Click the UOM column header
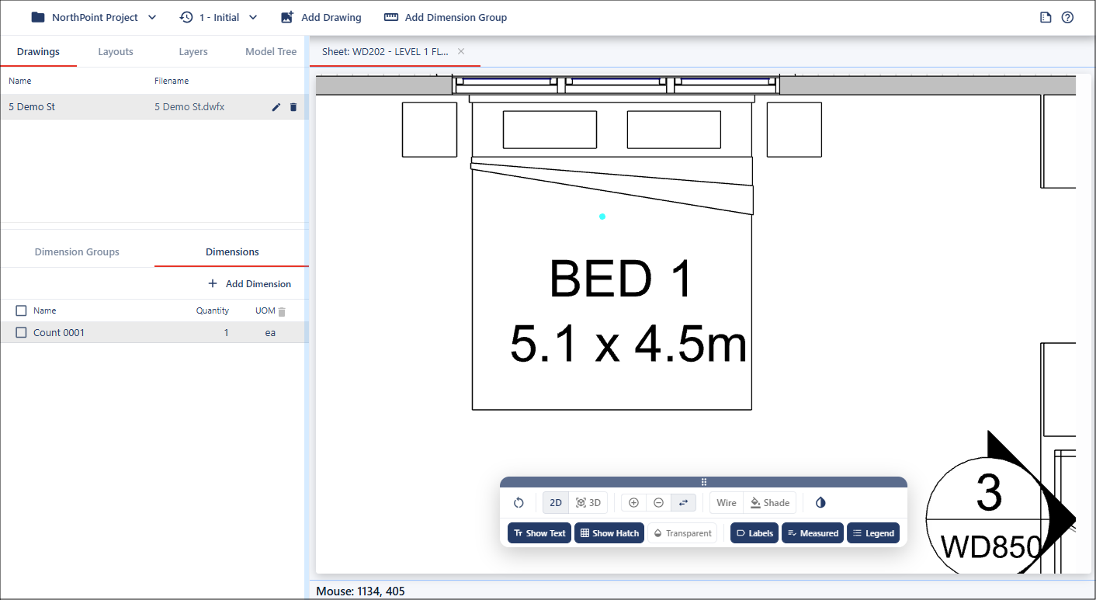The width and height of the screenshot is (1096, 600). tap(265, 310)
